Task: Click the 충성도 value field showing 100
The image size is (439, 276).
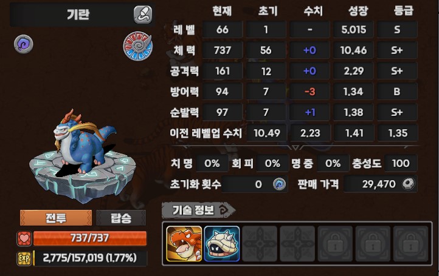Action: (401, 163)
